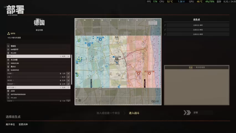Click the blue HQ marker in grid D on the map

[100, 39]
